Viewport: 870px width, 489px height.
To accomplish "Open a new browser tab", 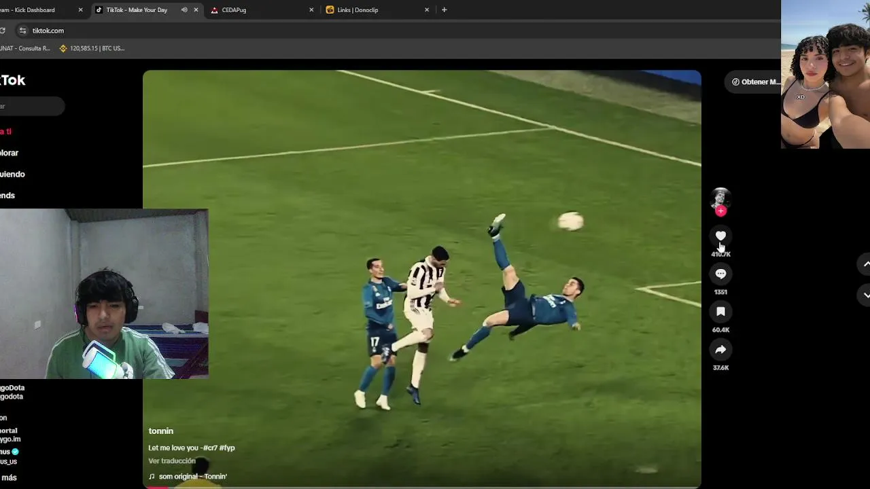I will 445,10.
